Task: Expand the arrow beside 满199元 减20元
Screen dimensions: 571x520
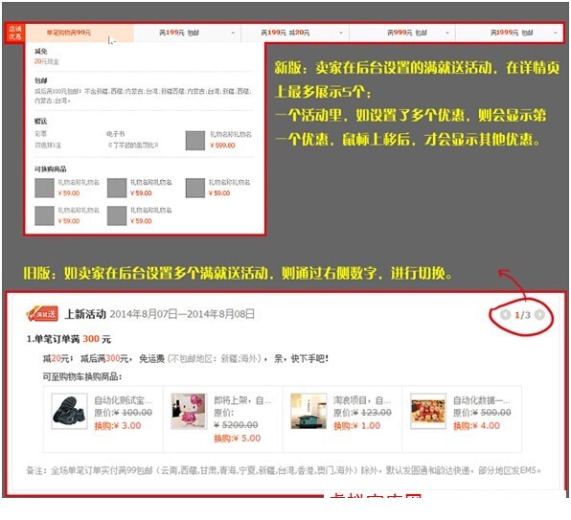Action: (341, 34)
